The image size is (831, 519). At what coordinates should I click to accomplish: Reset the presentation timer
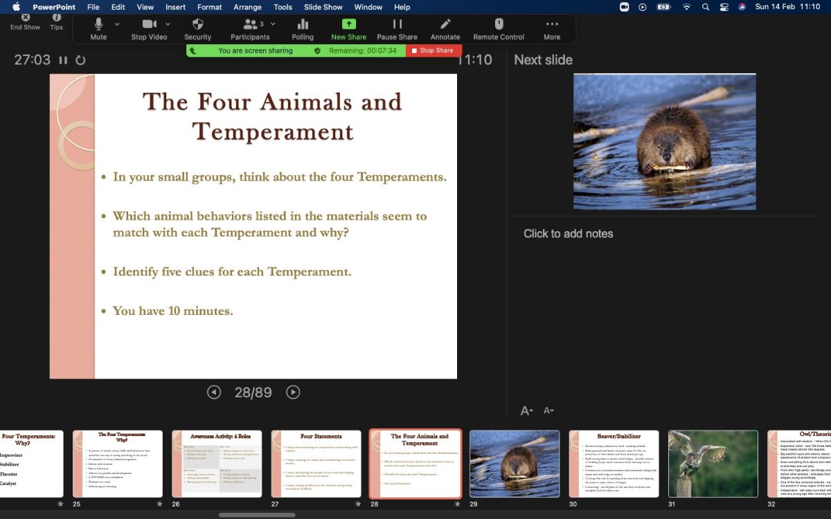[x=80, y=60]
